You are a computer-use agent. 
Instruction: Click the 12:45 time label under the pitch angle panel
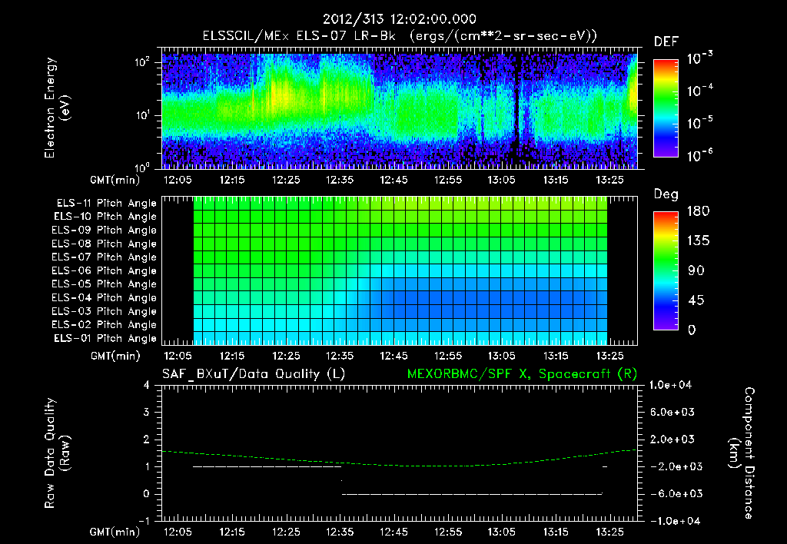point(394,356)
